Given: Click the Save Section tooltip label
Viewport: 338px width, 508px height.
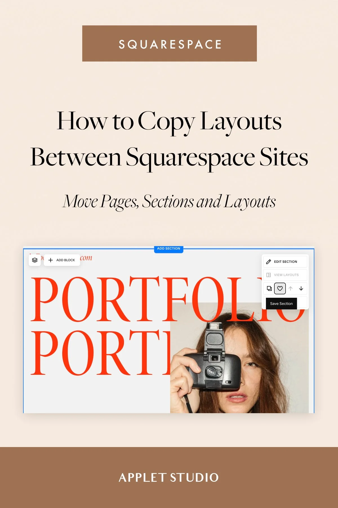Looking at the screenshot, I should (281, 304).
